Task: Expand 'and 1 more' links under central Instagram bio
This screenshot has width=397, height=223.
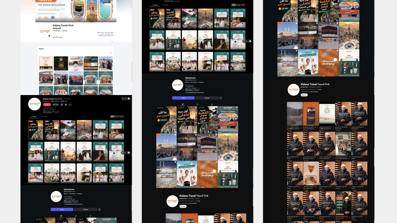Action: [201, 93]
